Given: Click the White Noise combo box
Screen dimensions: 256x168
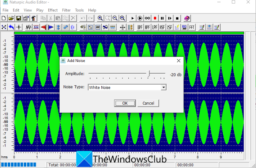Looking at the screenshot, I should tap(127, 87).
